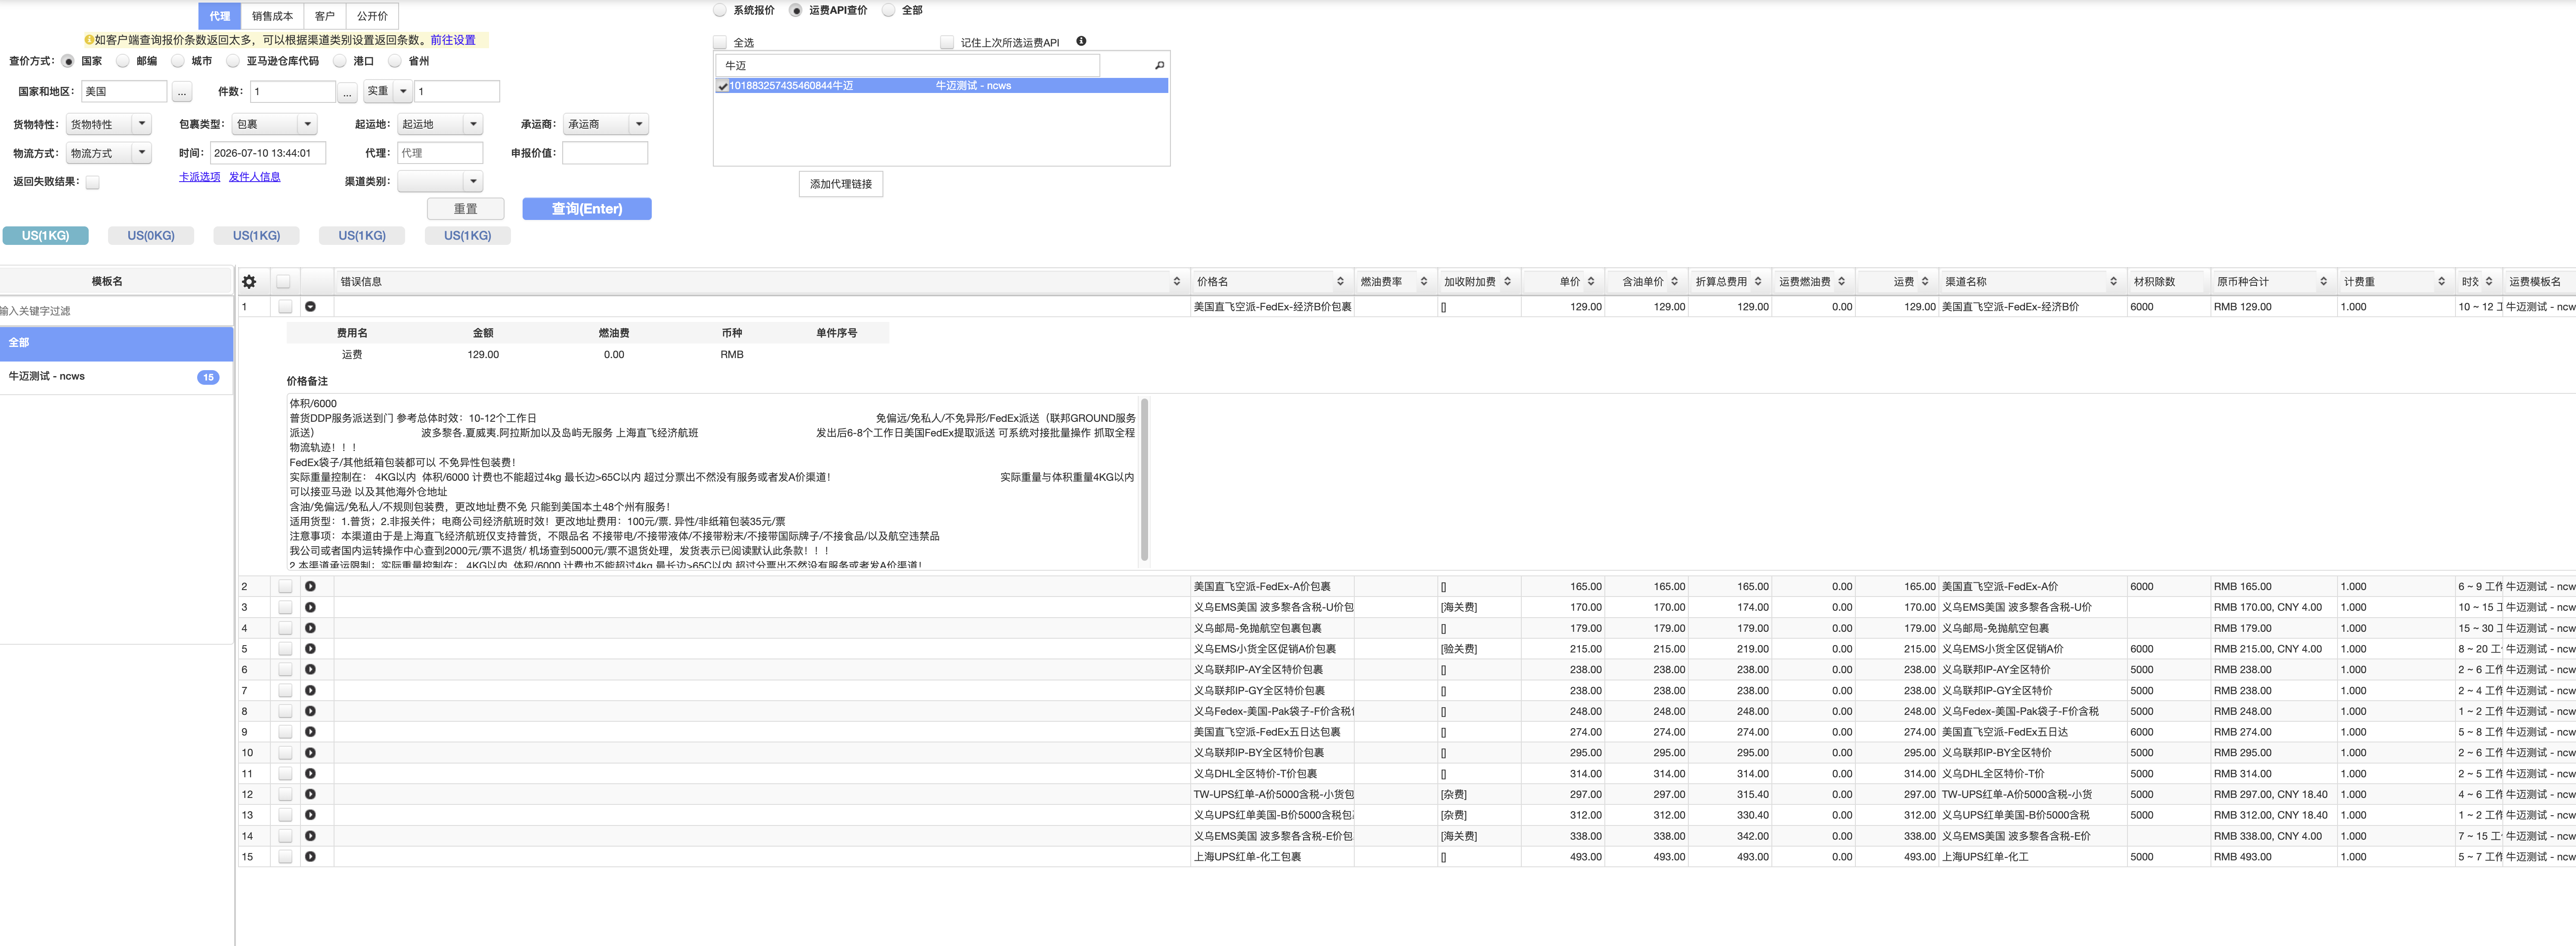Sort by the 燃油费率 column arrows
The width and height of the screenshot is (2576, 946).
[x=1424, y=282]
